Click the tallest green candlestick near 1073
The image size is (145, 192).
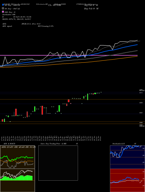88,97
